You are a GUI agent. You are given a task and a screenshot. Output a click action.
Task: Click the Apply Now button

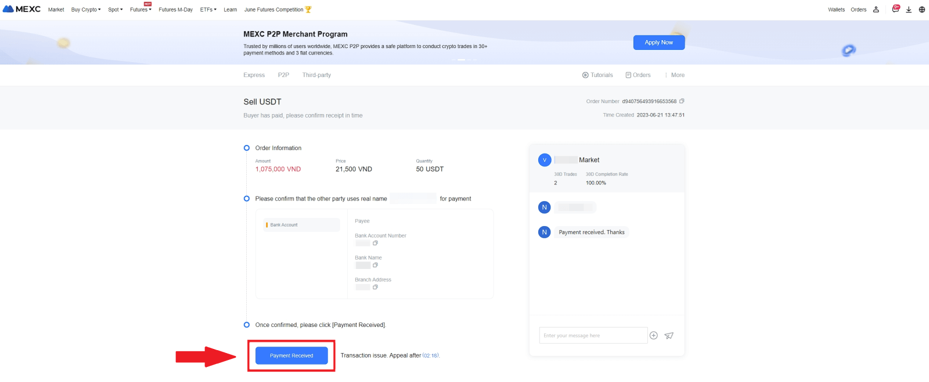[x=658, y=42]
